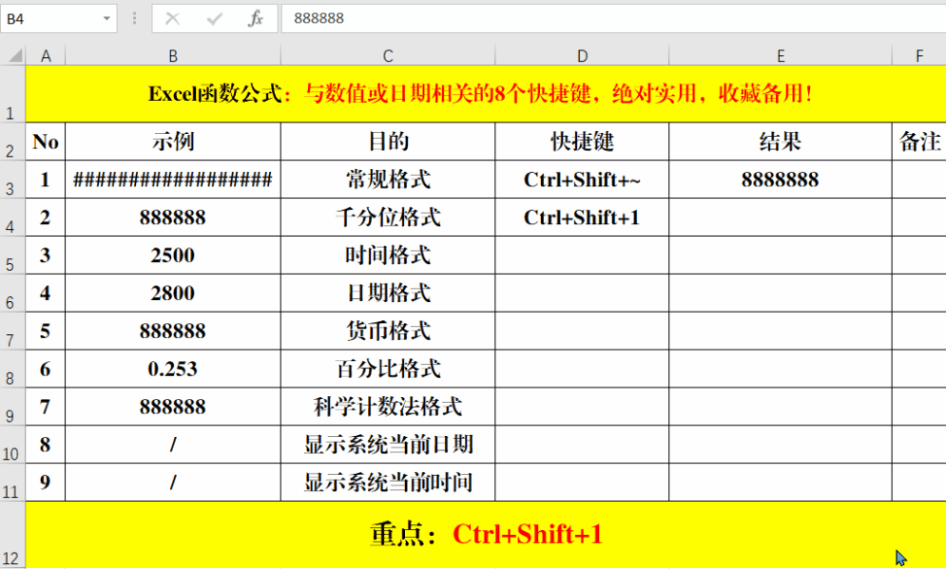The image size is (946, 569).
Task: Select row 10 header
Action: click(12, 445)
